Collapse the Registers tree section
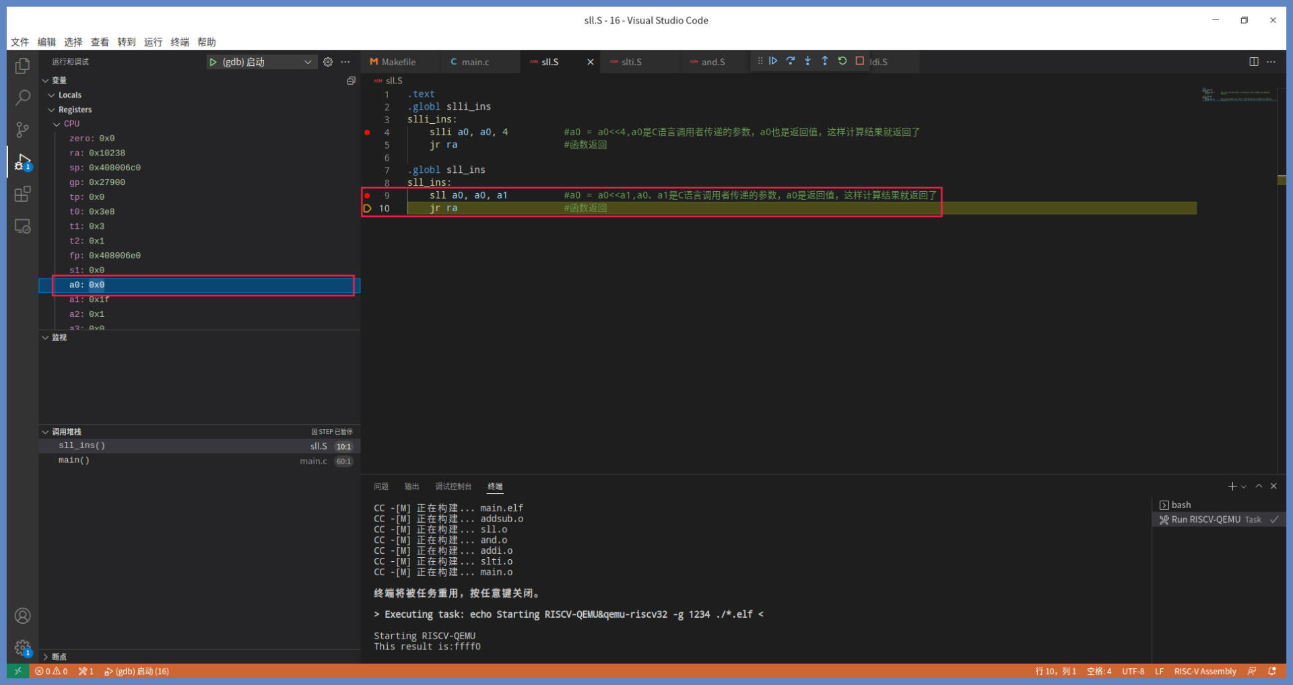 coord(52,110)
